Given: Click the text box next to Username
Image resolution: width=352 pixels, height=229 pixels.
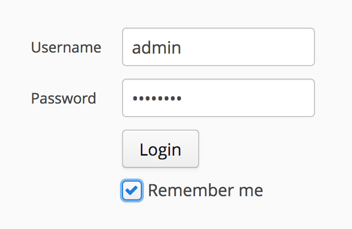Looking at the screenshot, I should coord(218,47).
